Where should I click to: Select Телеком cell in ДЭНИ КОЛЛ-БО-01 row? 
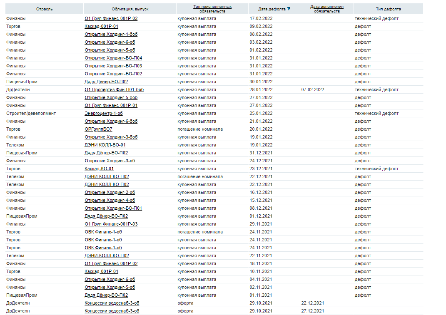15,145
